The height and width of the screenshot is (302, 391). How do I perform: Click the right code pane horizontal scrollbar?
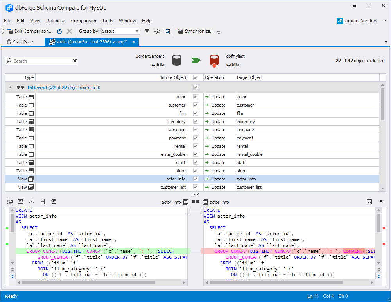(276, 282)
